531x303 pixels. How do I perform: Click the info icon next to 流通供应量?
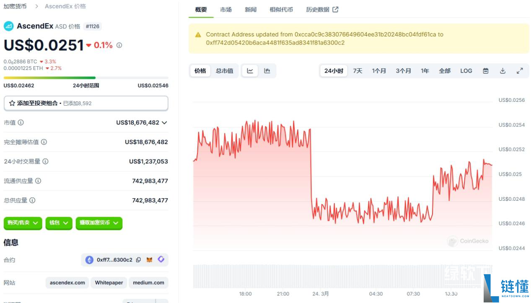[x=38, y=181]
